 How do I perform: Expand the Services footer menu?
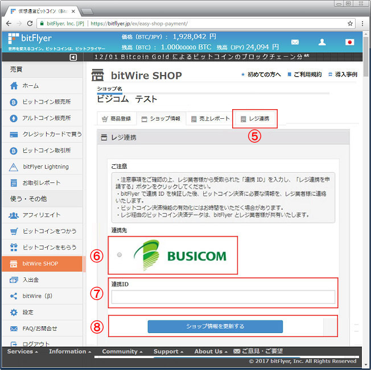click(23, 351)
